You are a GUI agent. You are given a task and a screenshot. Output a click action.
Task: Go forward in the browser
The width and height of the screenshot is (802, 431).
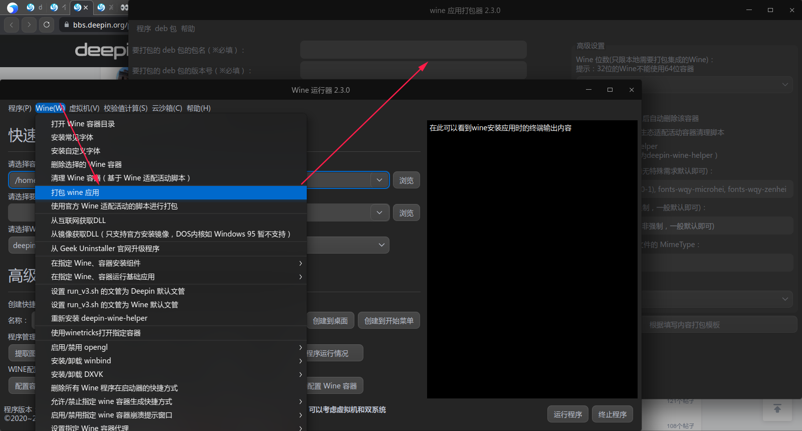tap(29, 24)
